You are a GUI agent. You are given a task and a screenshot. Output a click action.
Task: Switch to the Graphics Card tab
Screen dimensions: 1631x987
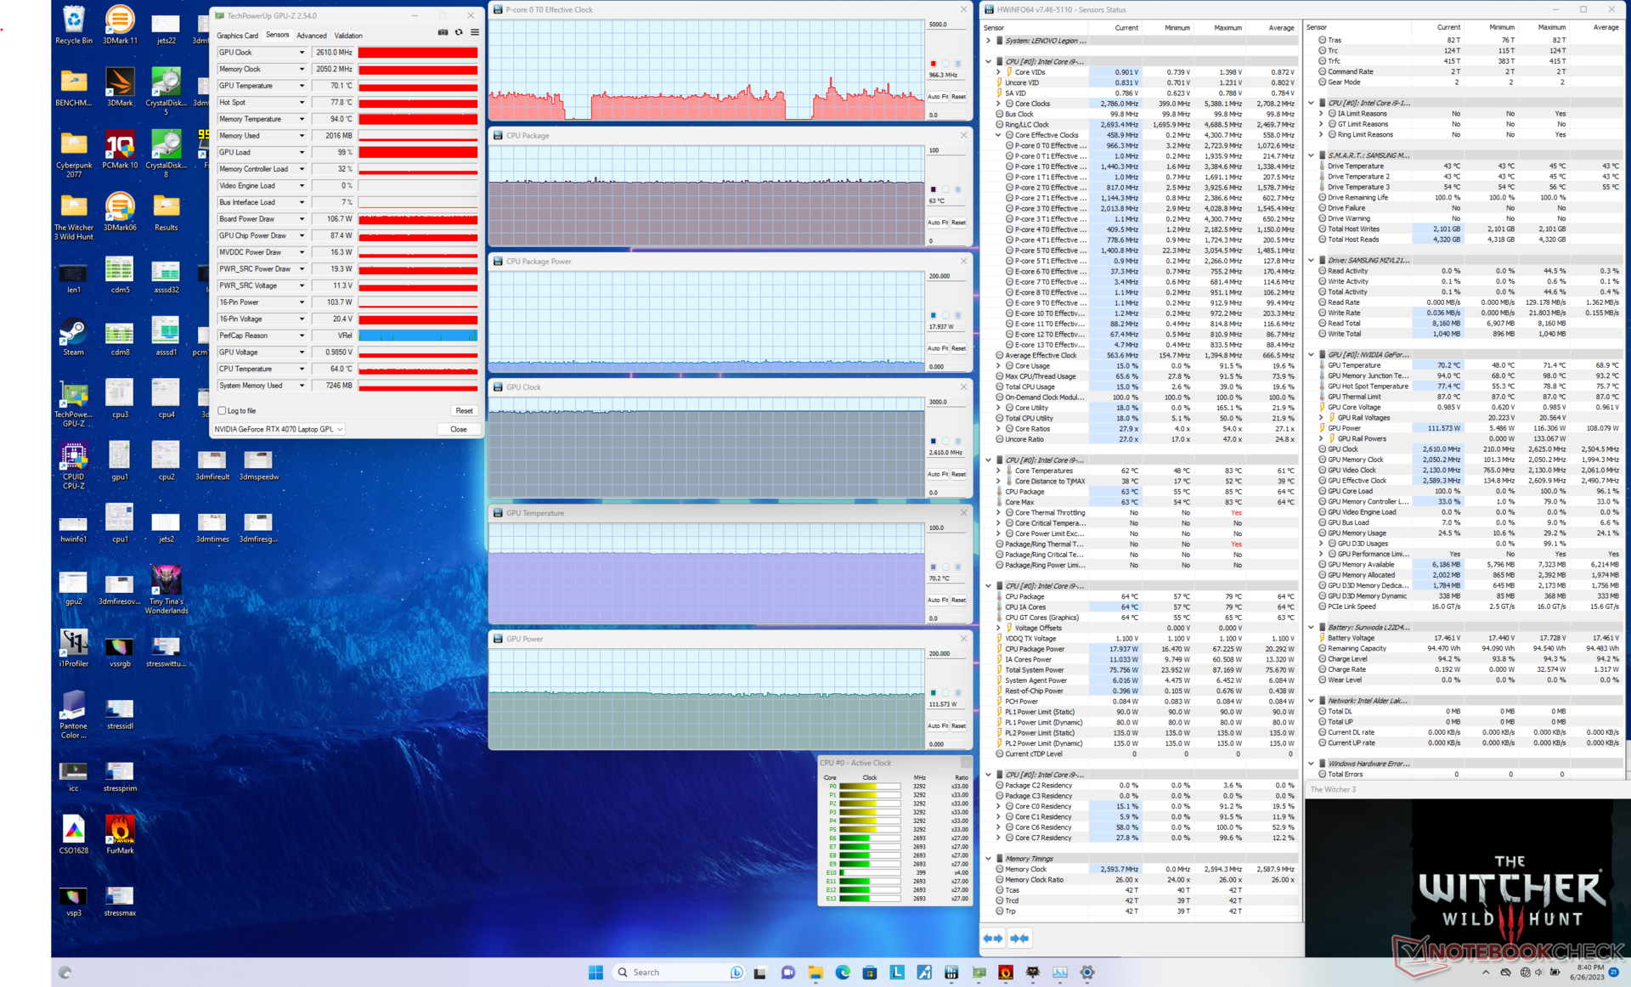[x=237, y=36]
